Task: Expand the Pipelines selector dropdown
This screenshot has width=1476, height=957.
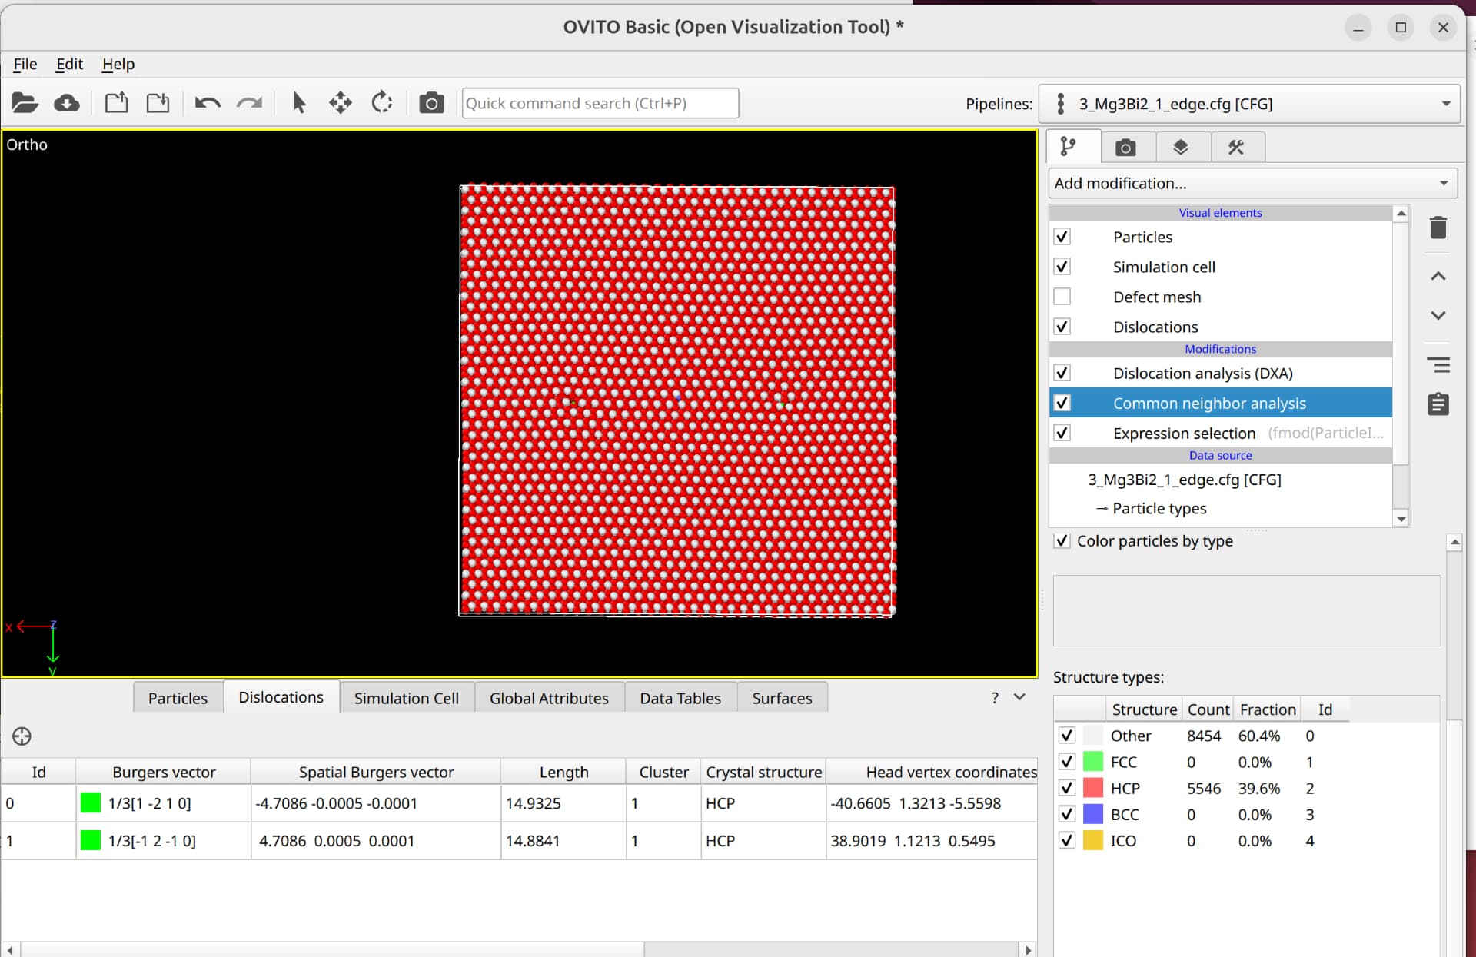Action: (1445, 104)
